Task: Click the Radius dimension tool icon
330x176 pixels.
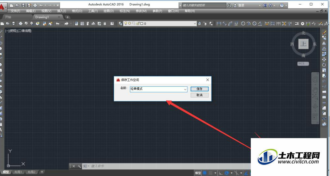Action: 243,23
